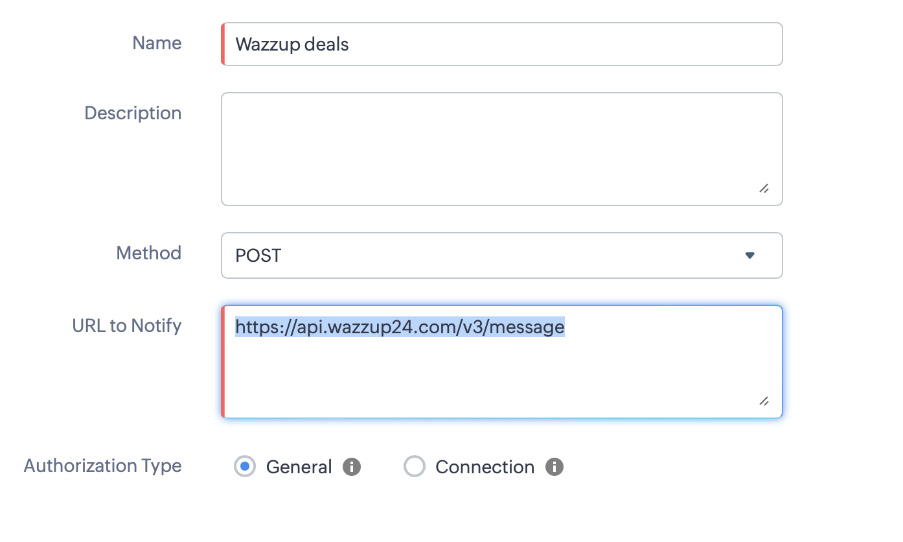Click the info icon beside Connection

[554, 467]
